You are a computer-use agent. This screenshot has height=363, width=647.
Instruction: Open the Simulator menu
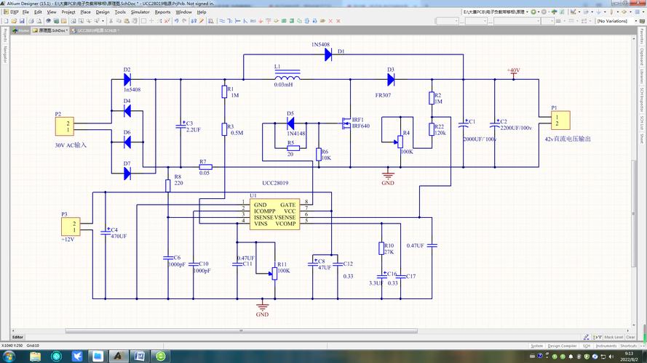tap(140, 12)
